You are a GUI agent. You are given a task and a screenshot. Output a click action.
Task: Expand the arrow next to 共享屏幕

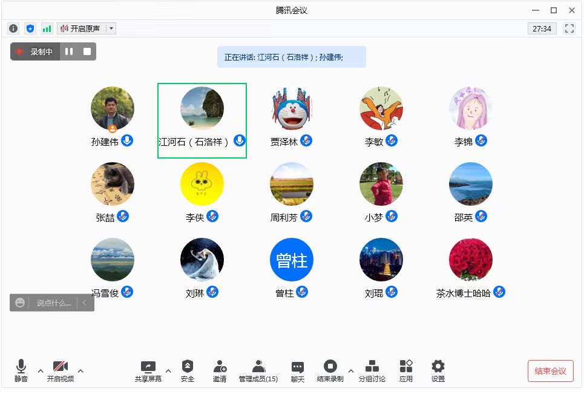pyautogui.click(x=168, y=370)
